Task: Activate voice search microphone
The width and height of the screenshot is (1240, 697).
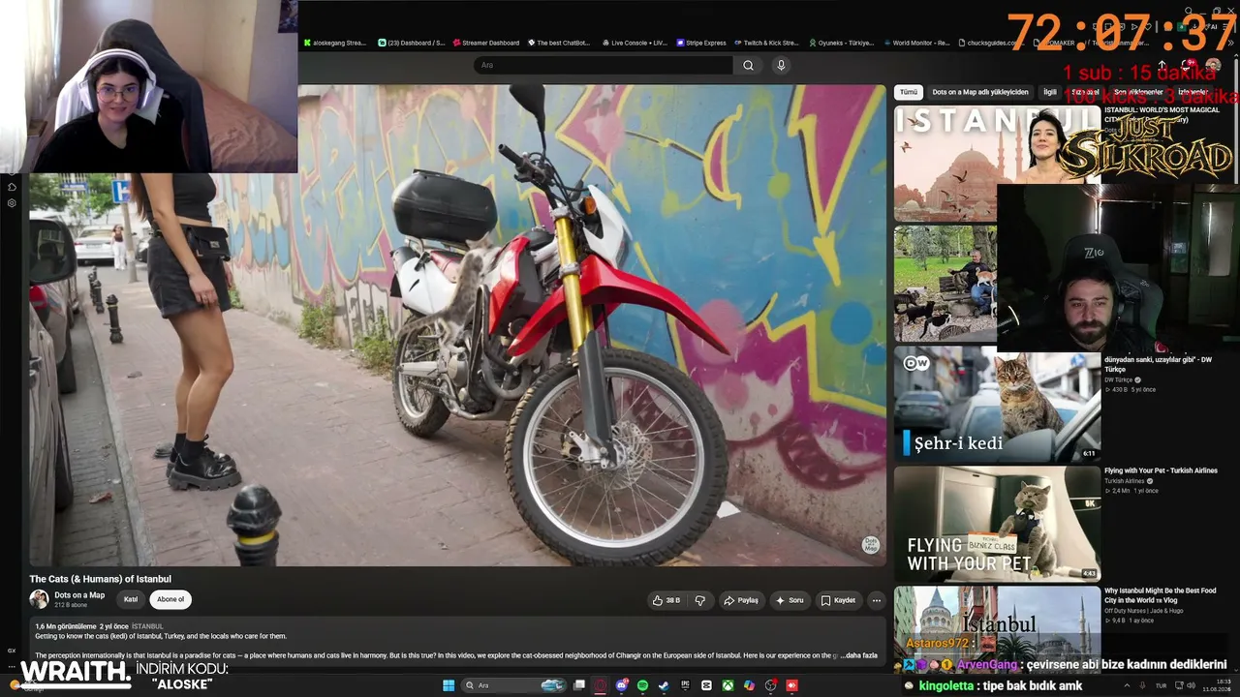Action: point(781,65)
